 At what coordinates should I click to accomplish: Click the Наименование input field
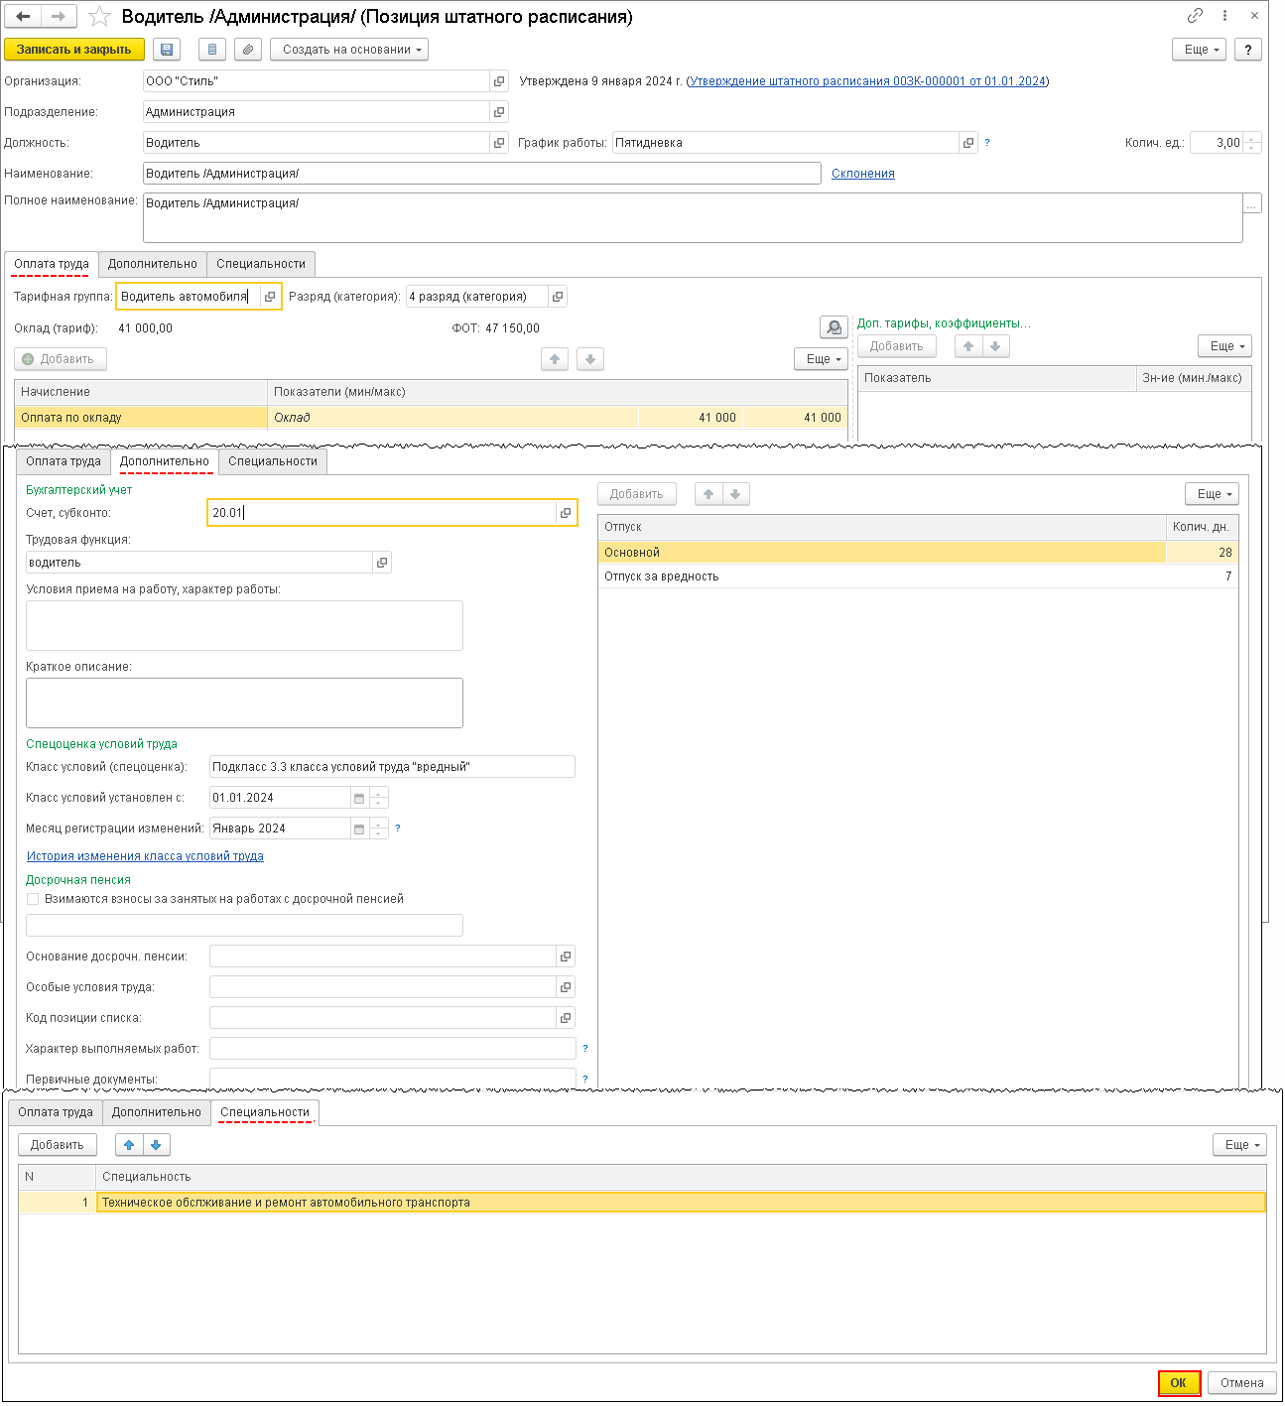(482, 174)
